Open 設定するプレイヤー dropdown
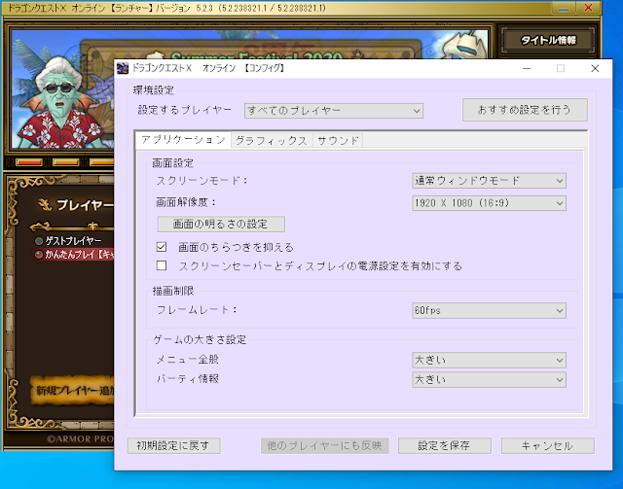The height and width of the screenshot is (489, 623). click(334, 111)
